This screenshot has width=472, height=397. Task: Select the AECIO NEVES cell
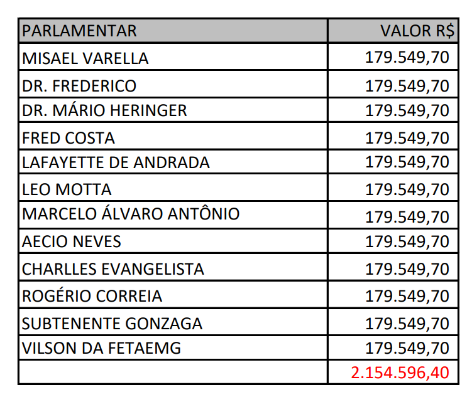[x=72, y=242]
